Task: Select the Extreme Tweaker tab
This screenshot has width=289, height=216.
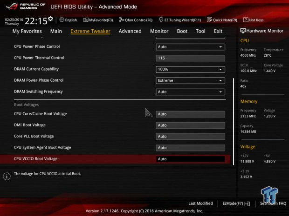Action: click(90, 31)
